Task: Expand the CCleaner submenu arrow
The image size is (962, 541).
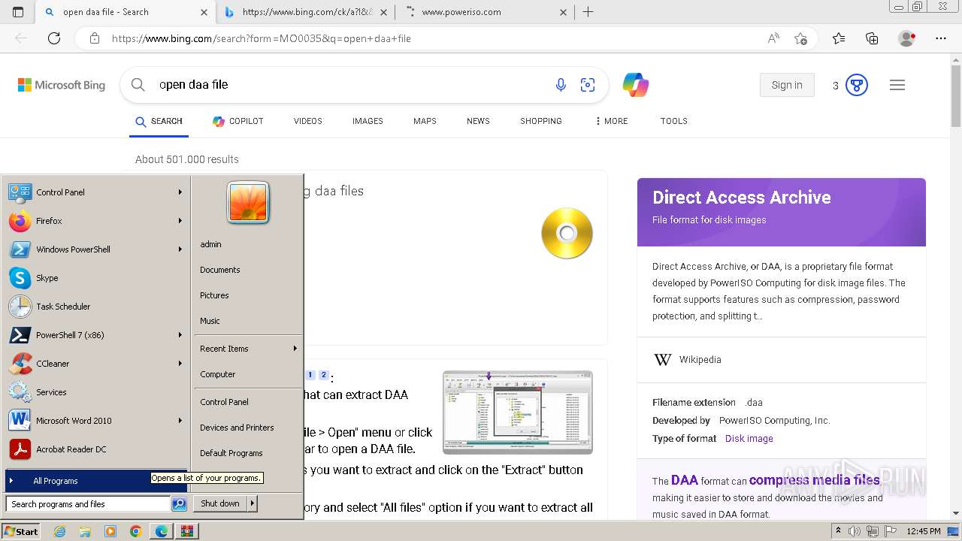Action: coord(180,364)
